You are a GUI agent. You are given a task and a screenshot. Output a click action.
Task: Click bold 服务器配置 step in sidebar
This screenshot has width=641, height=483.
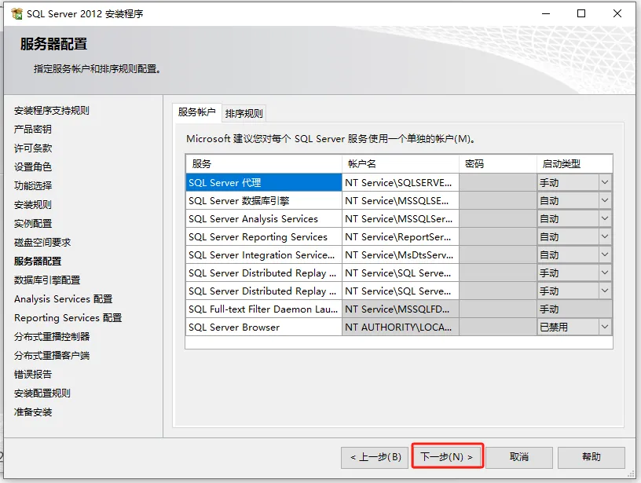click(38, 261)
